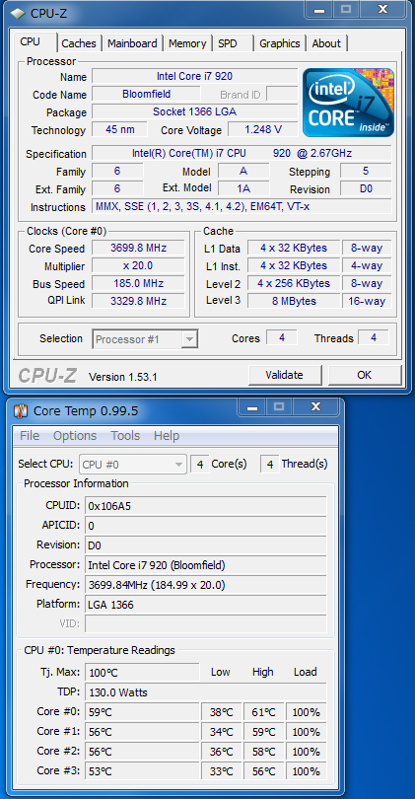The image size is (415, 799).
Task: Click the Level 3 16-way associativity value
Action: click(x=367, y=301)
